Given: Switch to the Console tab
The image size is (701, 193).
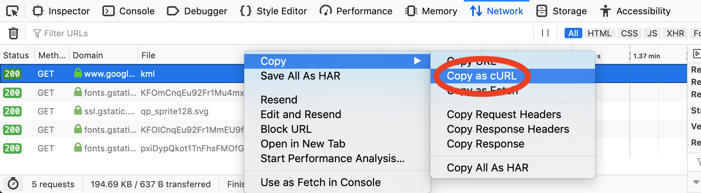Looking at the screenshot, I should point(129,11).
